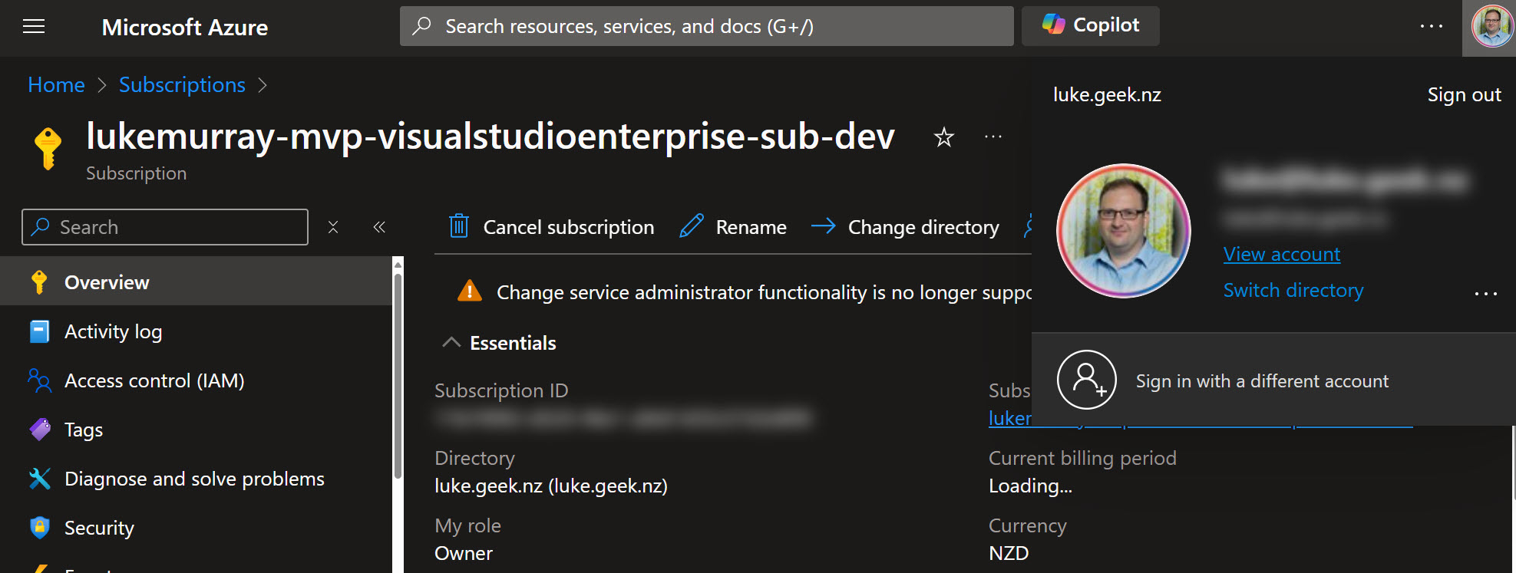The image size is (1516, 573).
Task: Click Cancel subscription toolbar button
Action: click(x=551, y=227)
